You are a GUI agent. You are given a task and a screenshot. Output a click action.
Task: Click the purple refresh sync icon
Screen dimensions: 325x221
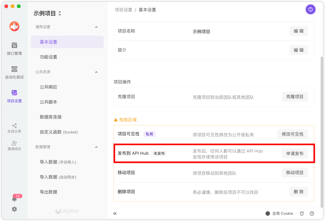(311, 10)
